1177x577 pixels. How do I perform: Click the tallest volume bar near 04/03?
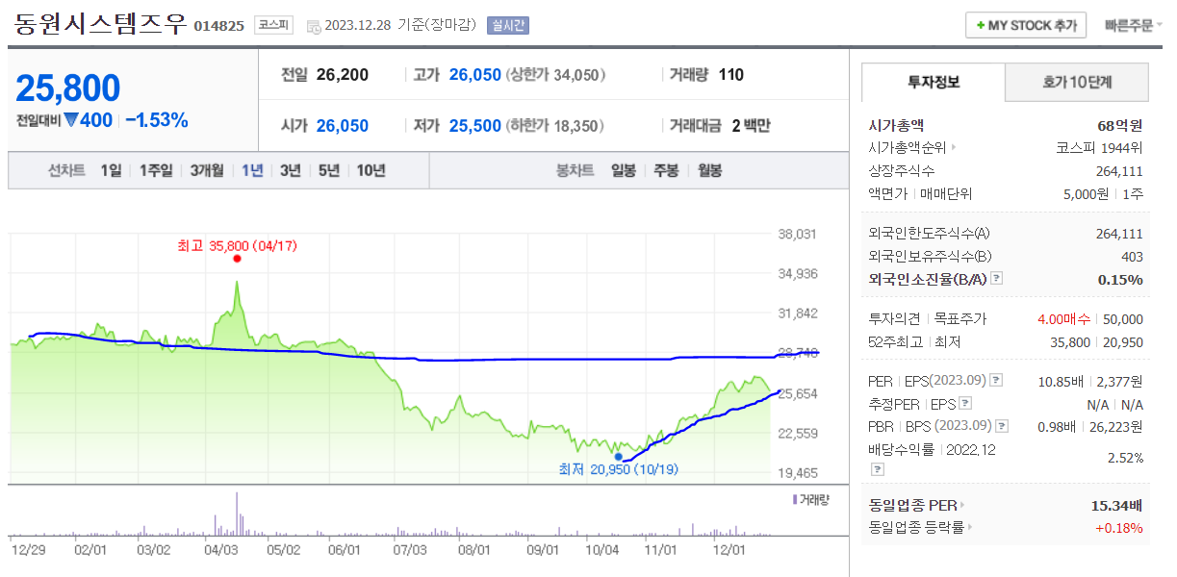(x=237, y=514)
